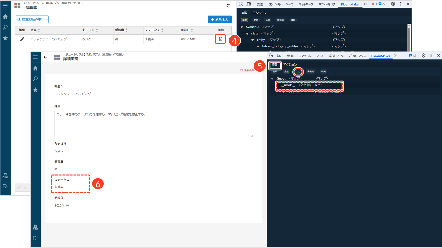Click the document detail icon in the table row
The image size is (442, 248).
pos(221,39)
